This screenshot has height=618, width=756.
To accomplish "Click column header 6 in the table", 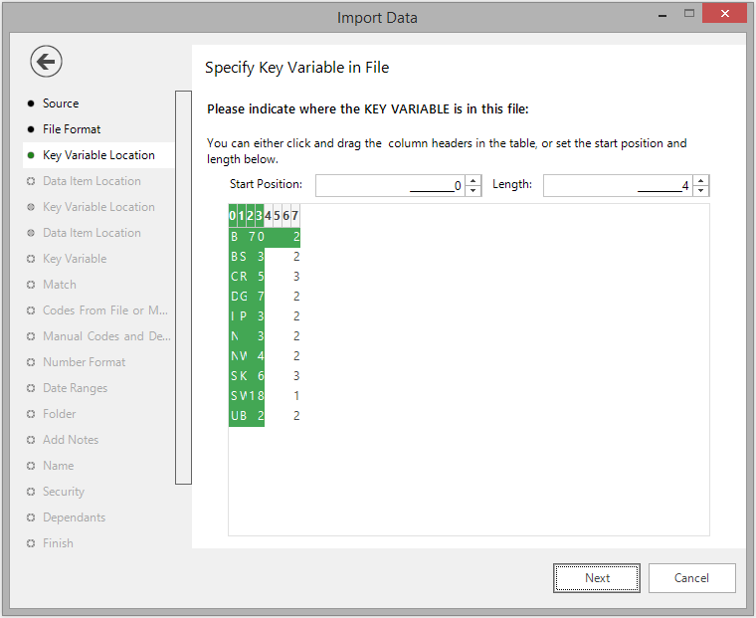I will pos(286,216).
